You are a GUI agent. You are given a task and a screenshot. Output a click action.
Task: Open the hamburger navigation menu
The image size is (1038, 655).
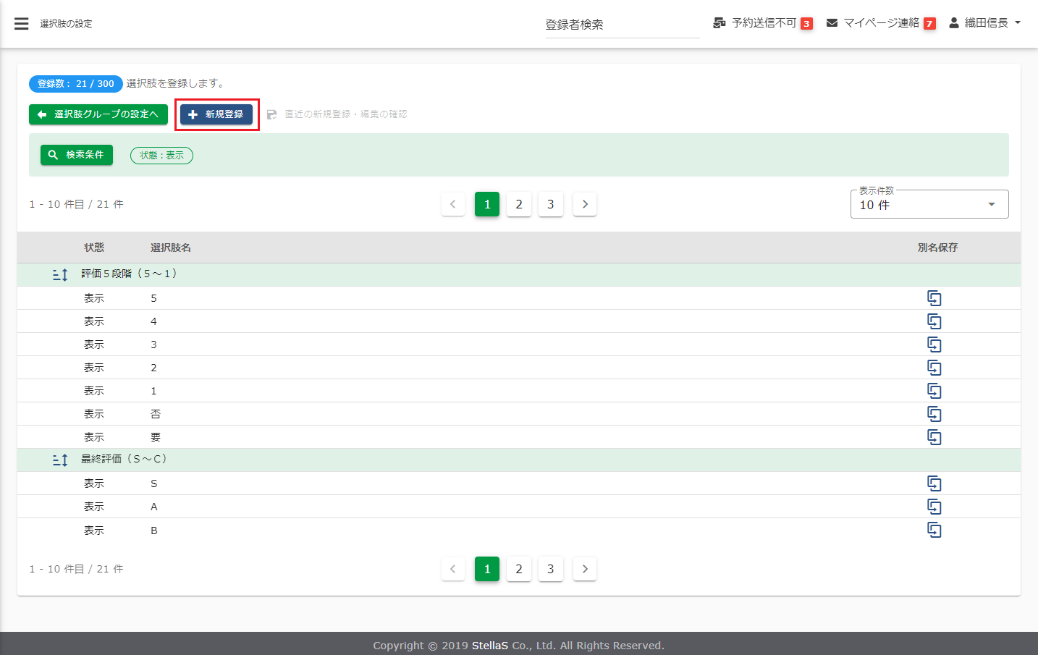(x=22, y=24)
